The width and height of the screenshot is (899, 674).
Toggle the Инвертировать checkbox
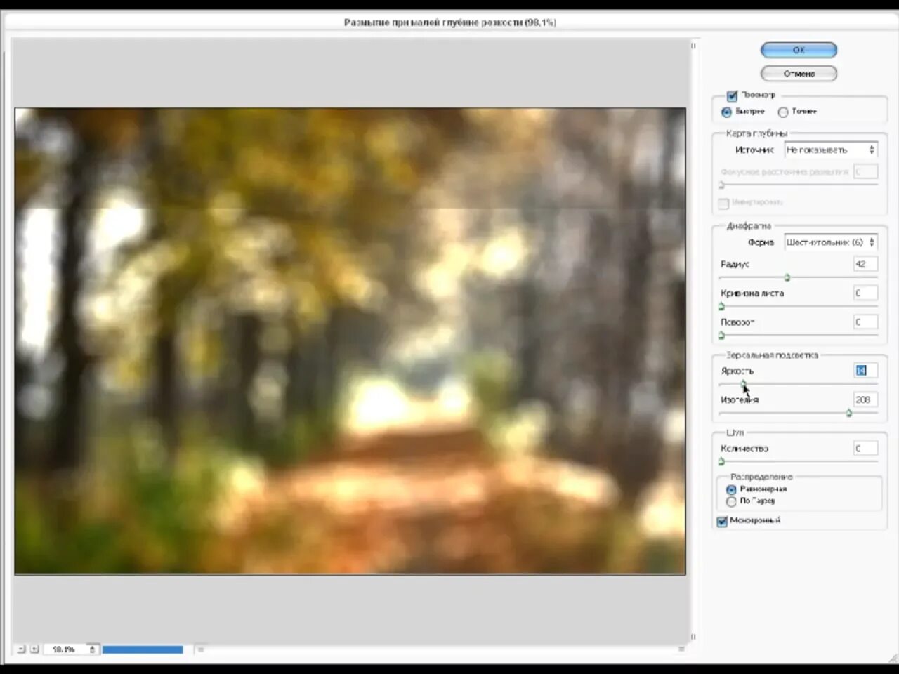coord(723,204)
